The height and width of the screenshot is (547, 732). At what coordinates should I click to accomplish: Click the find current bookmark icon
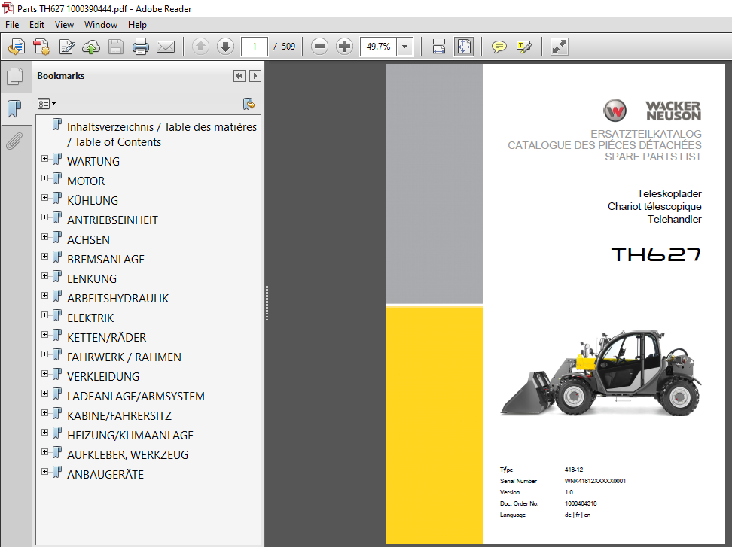pos(249,104)
